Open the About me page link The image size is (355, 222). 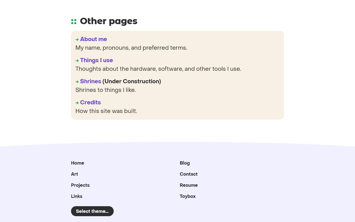[x=93, y=39]
